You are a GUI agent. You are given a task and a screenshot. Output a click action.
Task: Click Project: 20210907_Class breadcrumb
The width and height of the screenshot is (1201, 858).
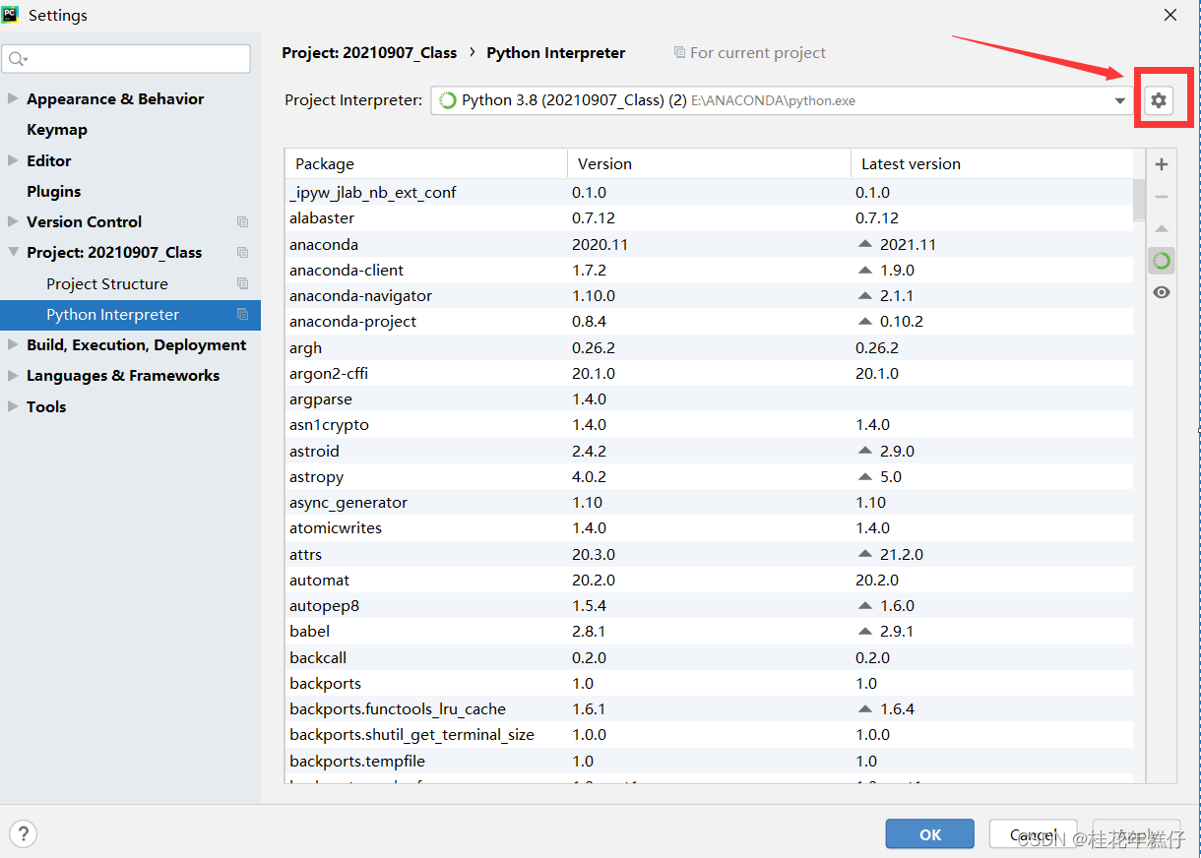(369, 53)
